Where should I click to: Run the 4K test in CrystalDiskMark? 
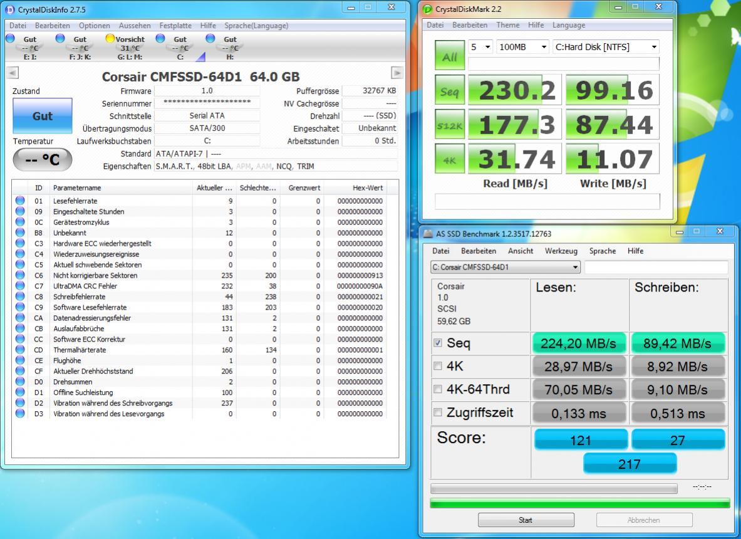click(x=449, y=159)
